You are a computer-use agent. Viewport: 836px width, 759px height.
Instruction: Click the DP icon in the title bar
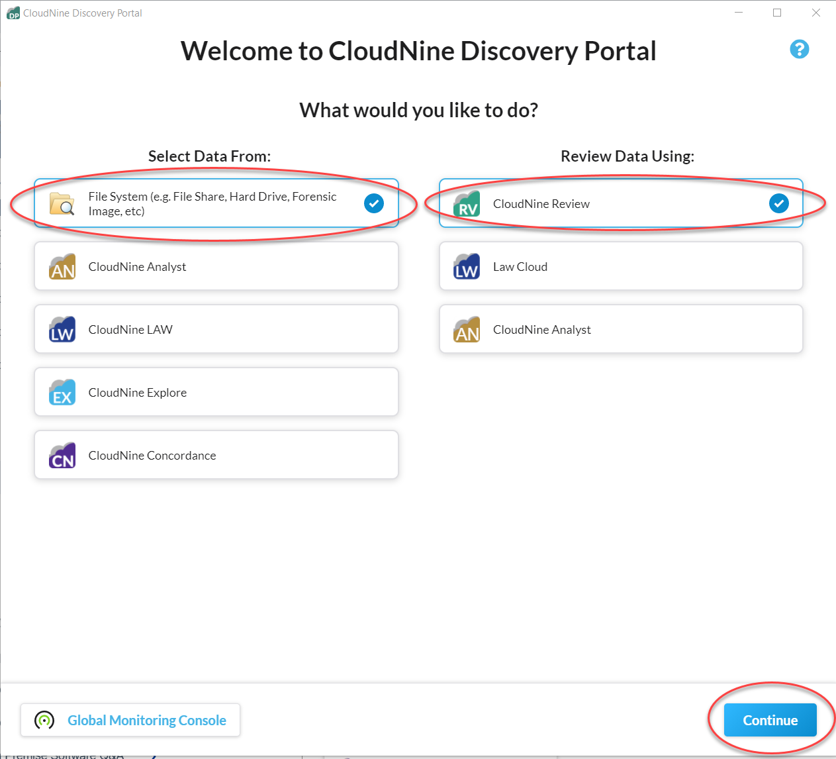pos(13,12)
